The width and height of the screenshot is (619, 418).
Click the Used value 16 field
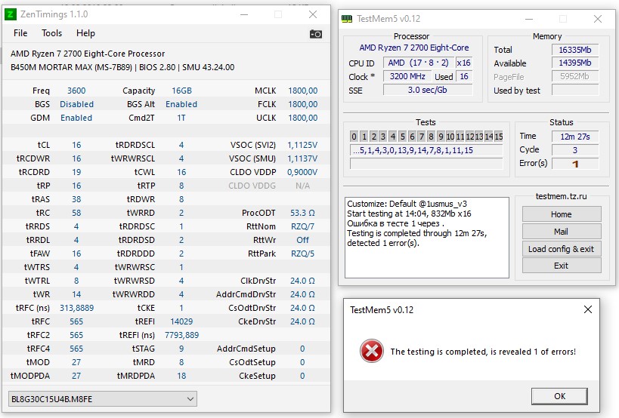pyautogui.click(x=464, y=76)
